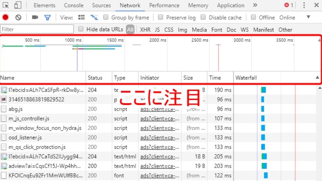
Task: Click inside the Filter input field
Action: coord(37,29)
